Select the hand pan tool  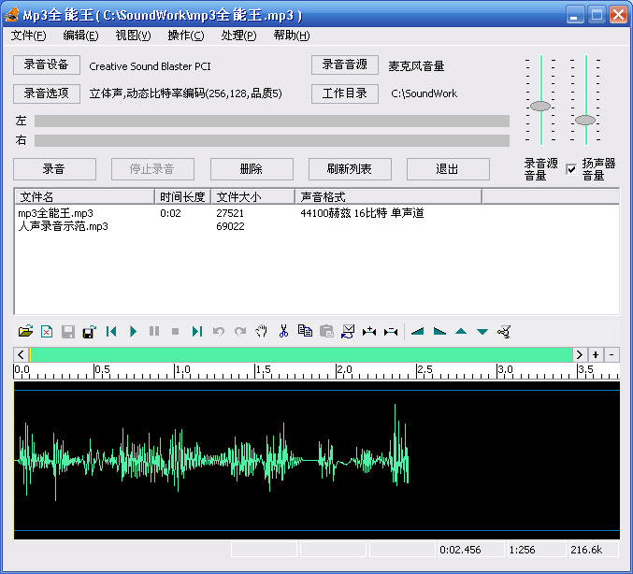[262, 331]
